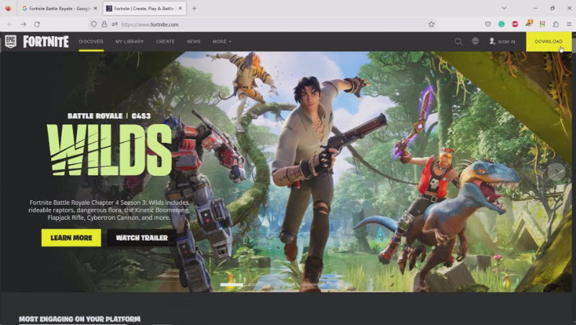Screen dimensions: 576x325
Task: Click the Fortnite logo
Action: [x=46, y=42]
